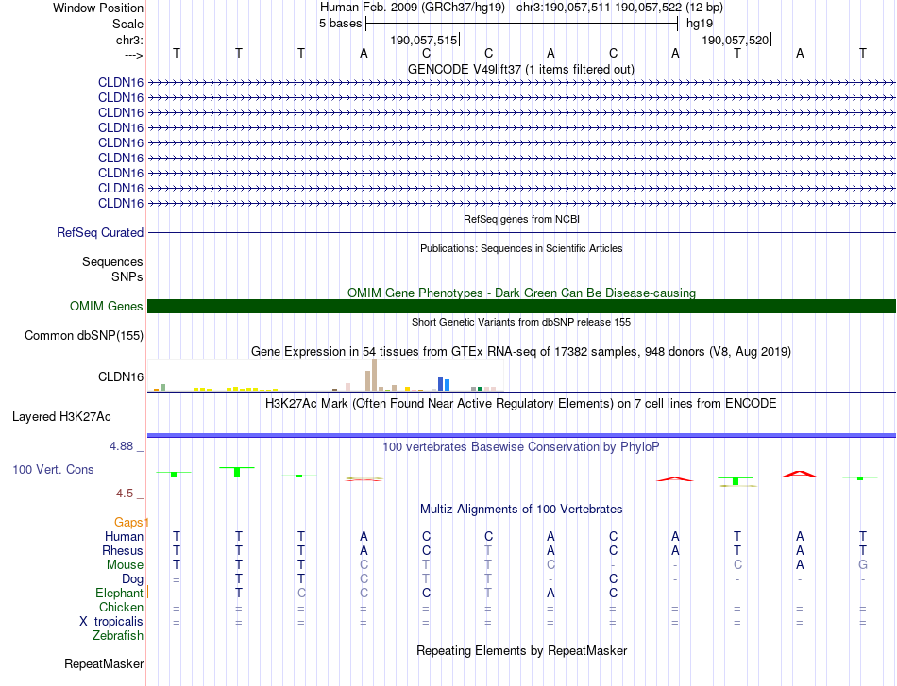This screenshot has width=897, height=686.
Task: Select the Rhesus species label
Action: point(123,550)
